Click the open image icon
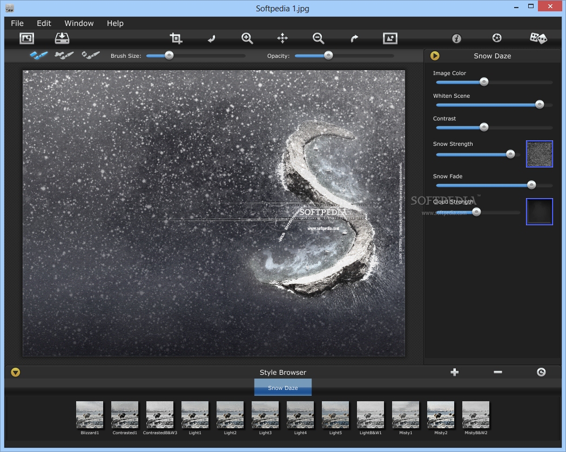The image size is (566, 452). pos(26,38)
